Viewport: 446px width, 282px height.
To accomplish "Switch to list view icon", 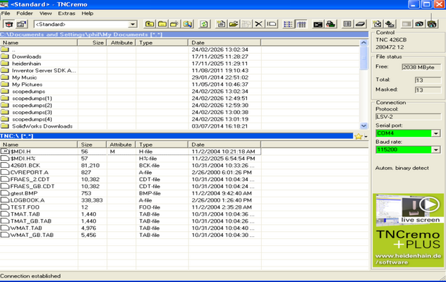I will pos(288,24).
